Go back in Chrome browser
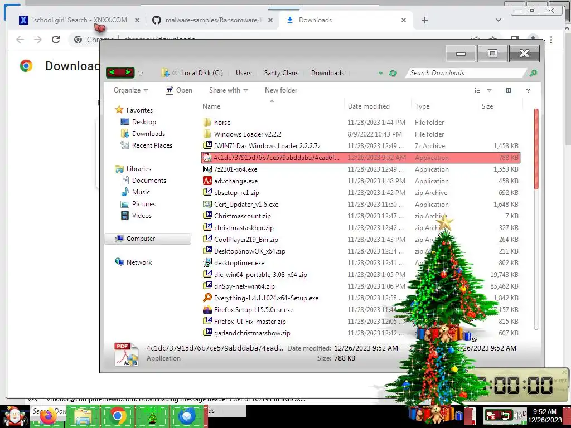This screenshot has width=571, height=428. tap(20, 40)
